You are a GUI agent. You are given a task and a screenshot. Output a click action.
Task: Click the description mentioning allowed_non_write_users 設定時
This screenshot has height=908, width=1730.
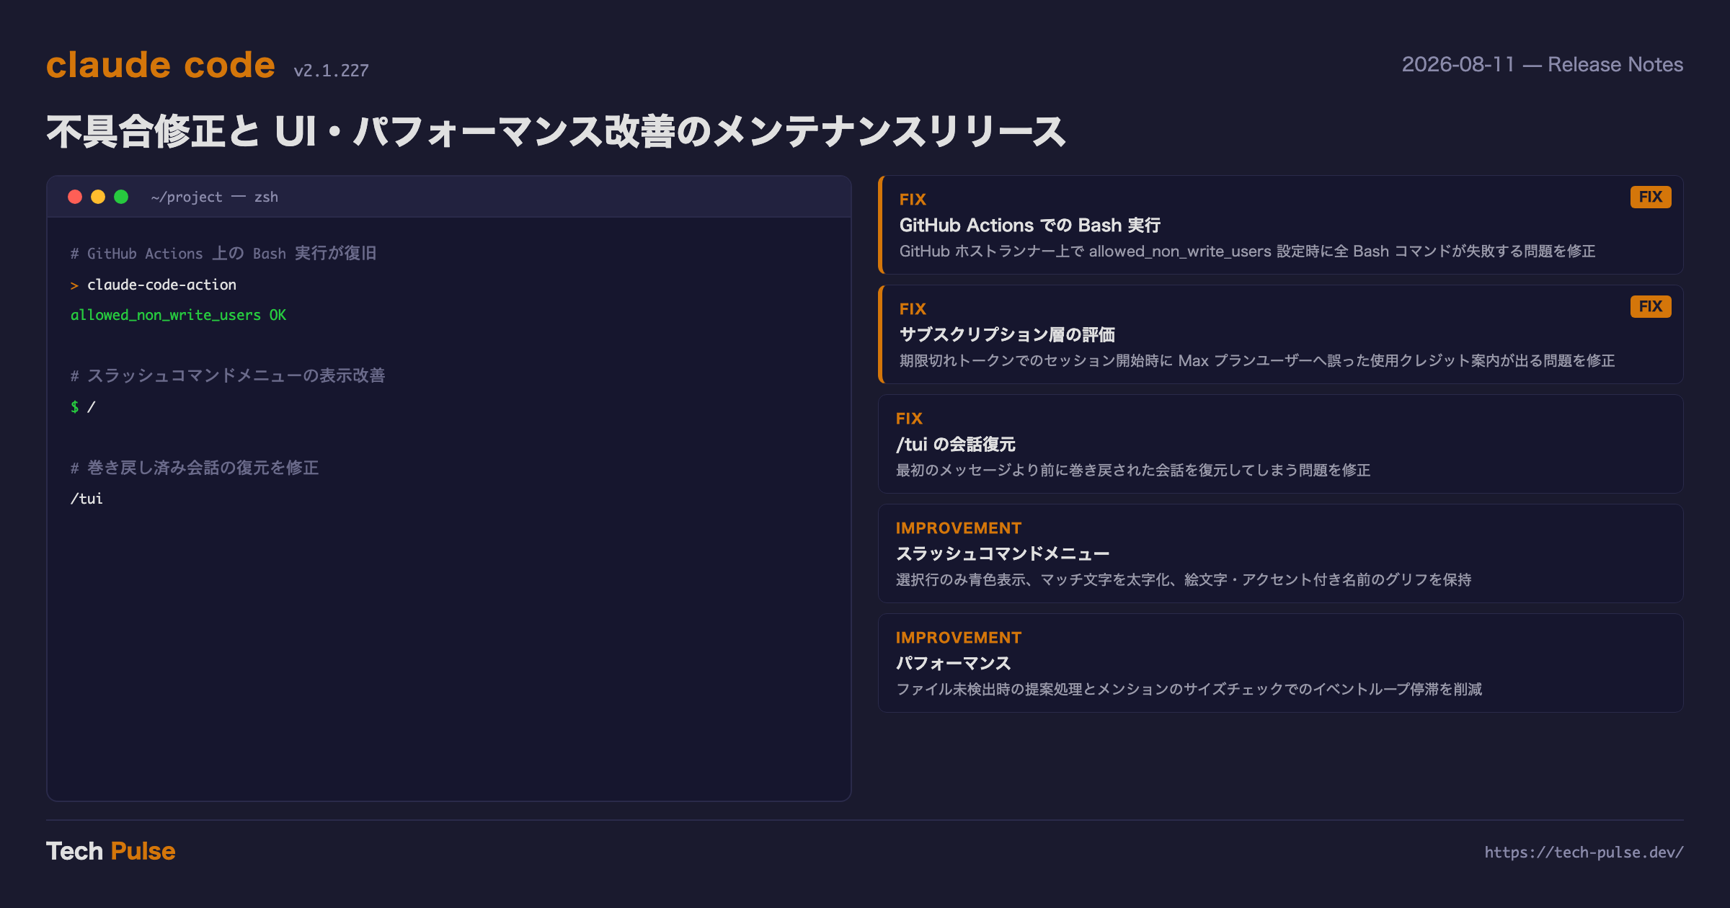(1247, 252)
